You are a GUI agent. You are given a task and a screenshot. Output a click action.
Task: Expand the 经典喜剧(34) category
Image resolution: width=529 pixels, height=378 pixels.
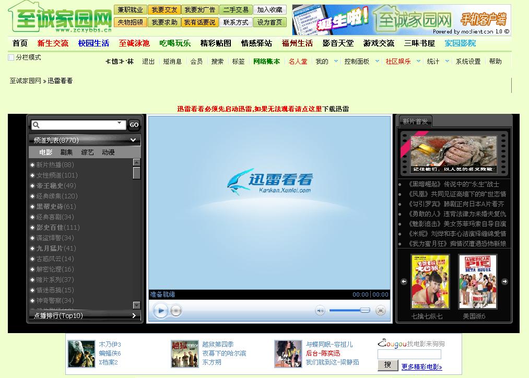pos(32,217)
